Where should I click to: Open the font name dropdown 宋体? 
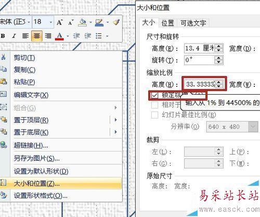pyautogui.click(x=29, y=22)
